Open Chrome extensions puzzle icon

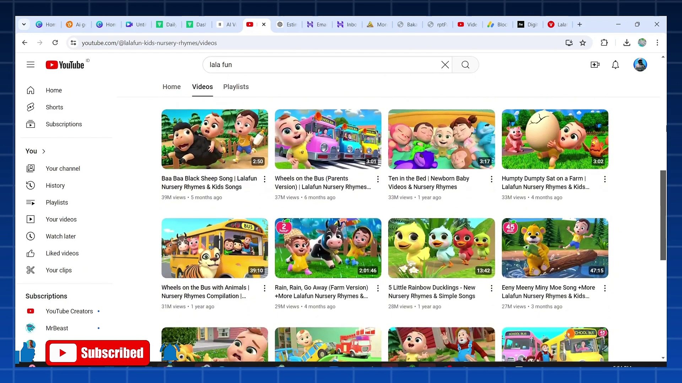click(x=604, y=43)
